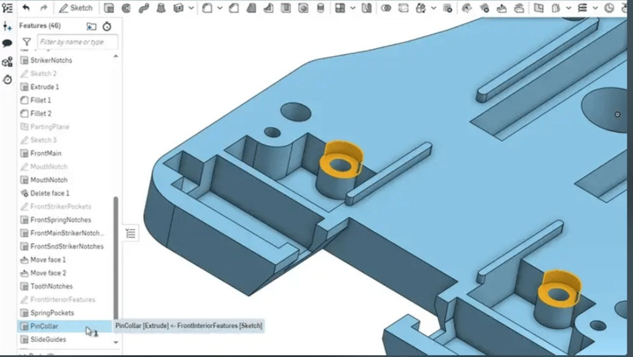Open the Fillet tool dropdown arrow
The image size is (633, 357).
220,8
